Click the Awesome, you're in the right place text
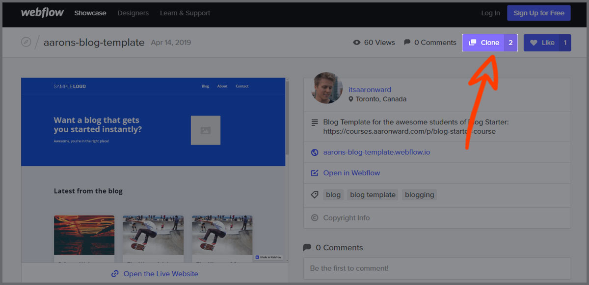589x285 pixels. (81, 141)
